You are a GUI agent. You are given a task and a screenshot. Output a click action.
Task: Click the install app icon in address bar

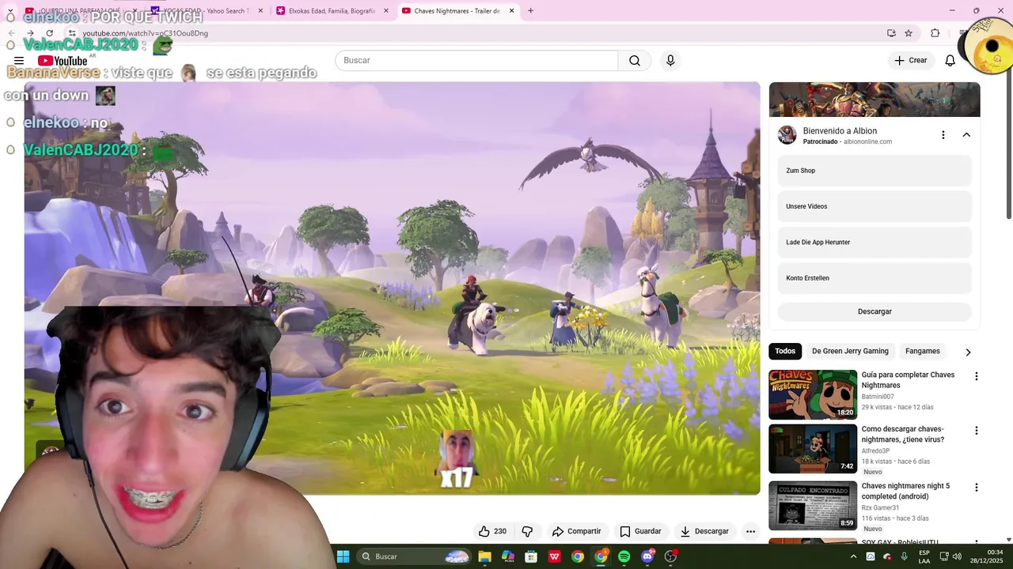[891, 33]
